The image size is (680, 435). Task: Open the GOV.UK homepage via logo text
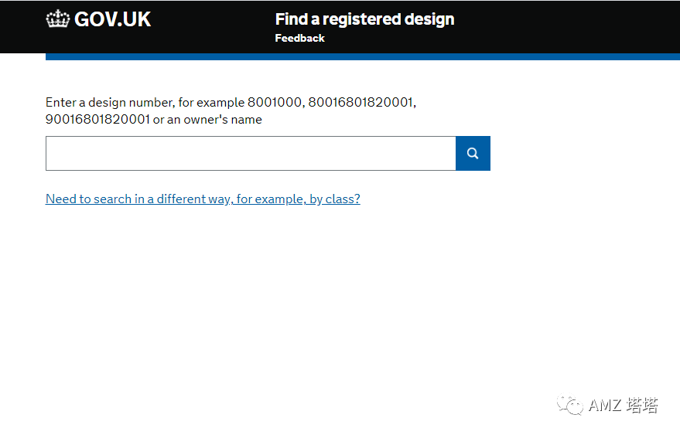tap(112, 19)
